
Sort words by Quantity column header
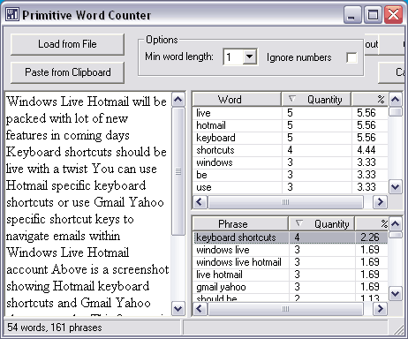click(x=316, y=100)
